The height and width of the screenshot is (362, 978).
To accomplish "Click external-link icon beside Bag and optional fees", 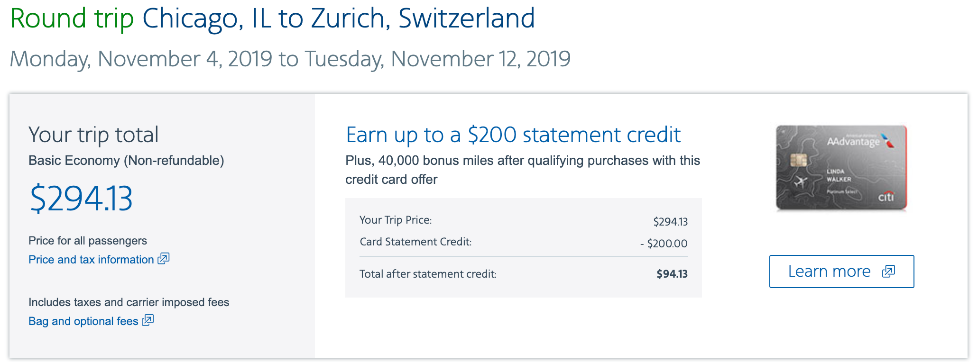I will click(x=148, y=320).
